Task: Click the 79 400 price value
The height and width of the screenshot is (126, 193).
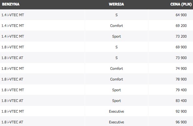Action: (181, 90)
